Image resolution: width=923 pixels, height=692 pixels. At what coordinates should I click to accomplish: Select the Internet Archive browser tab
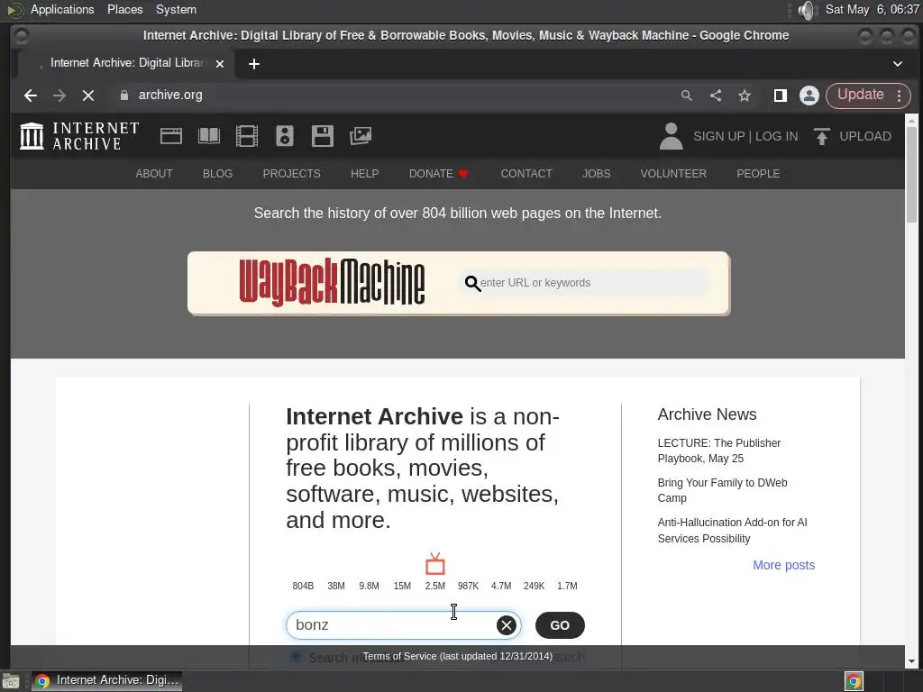coord(126,64)
